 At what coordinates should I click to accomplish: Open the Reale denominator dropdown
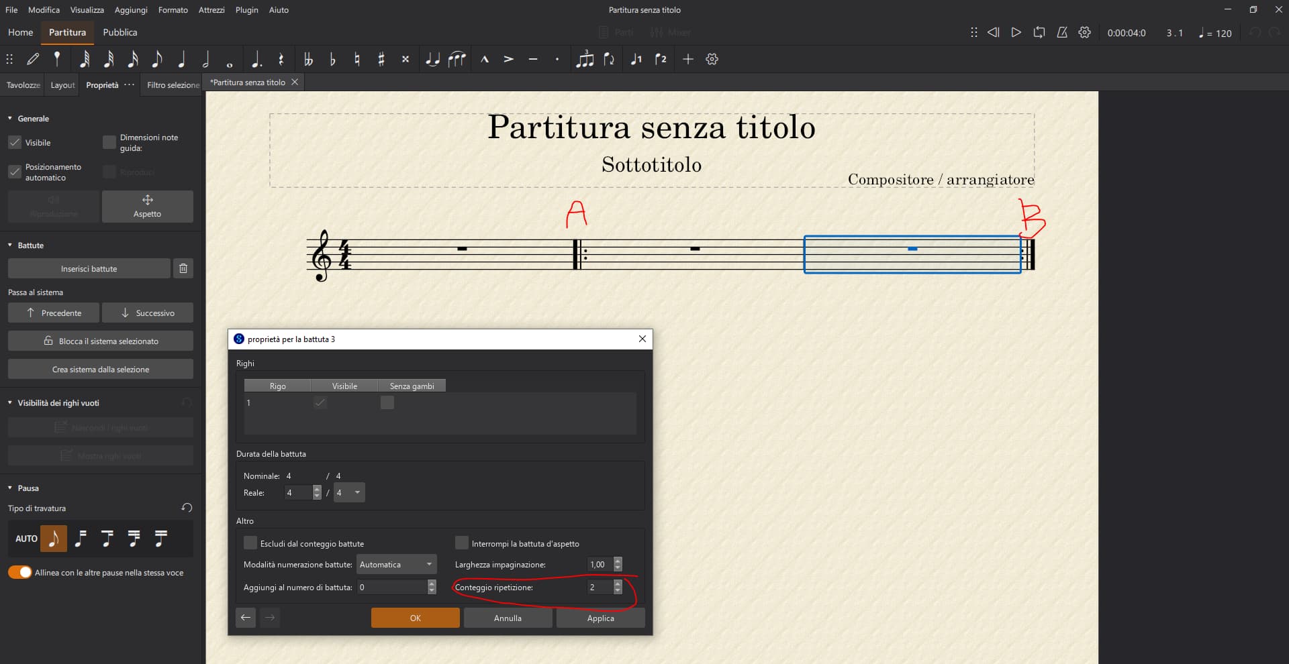[349, 492]
